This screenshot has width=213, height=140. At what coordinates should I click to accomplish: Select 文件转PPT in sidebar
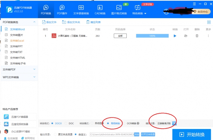(x=16, y=46)
